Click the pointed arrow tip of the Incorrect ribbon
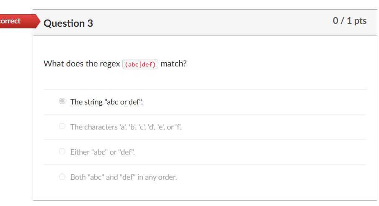 (38, 21)
